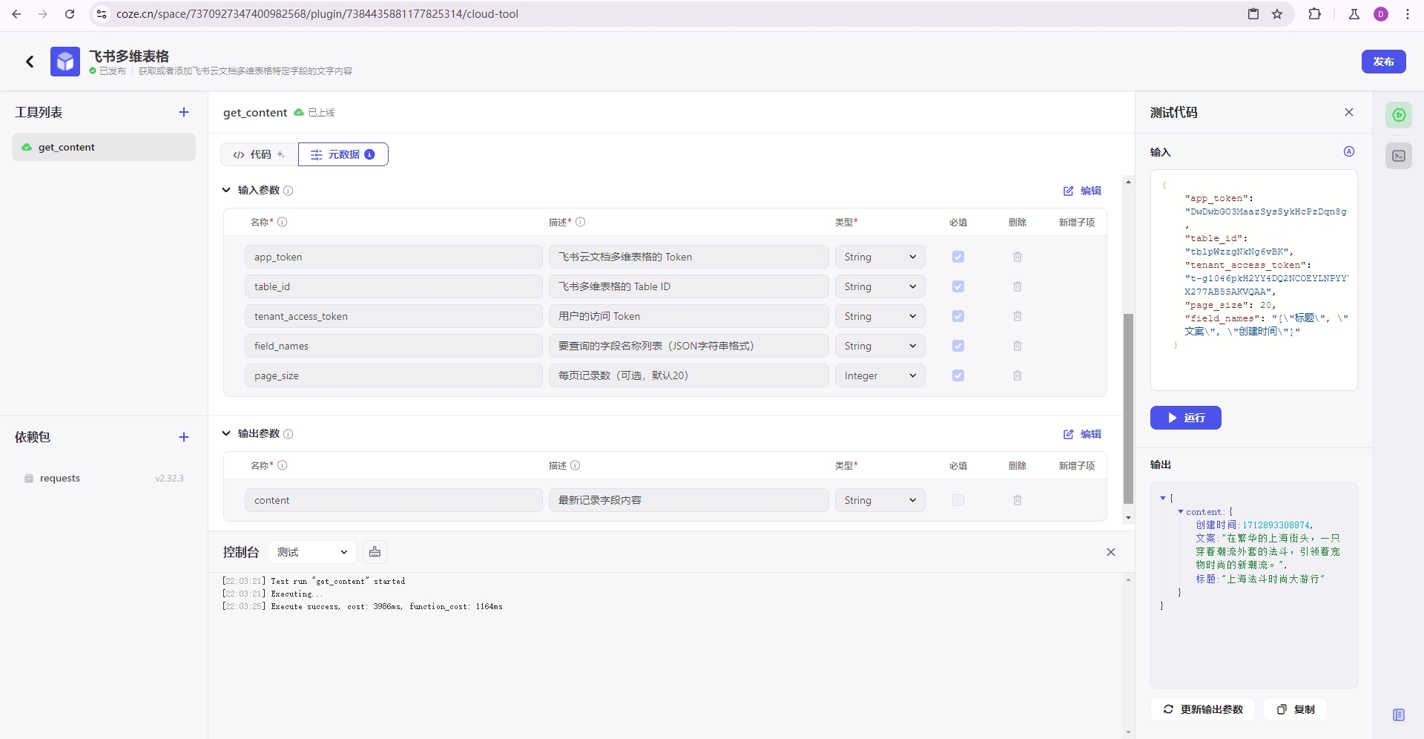
Task: Click the tenant_access_token name field
Action: [x=393, y=316]
